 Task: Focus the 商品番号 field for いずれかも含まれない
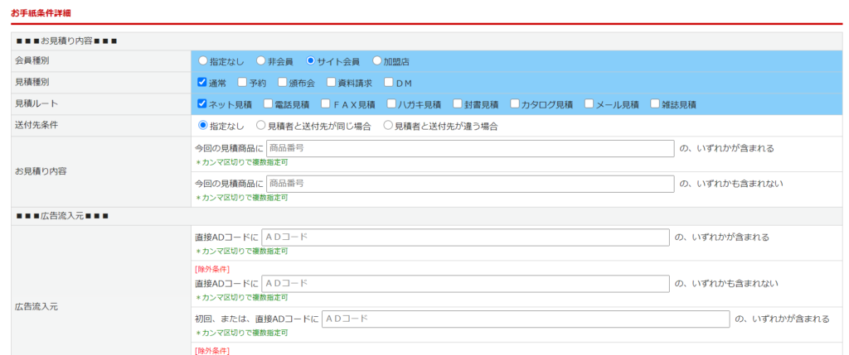[470, 183]
